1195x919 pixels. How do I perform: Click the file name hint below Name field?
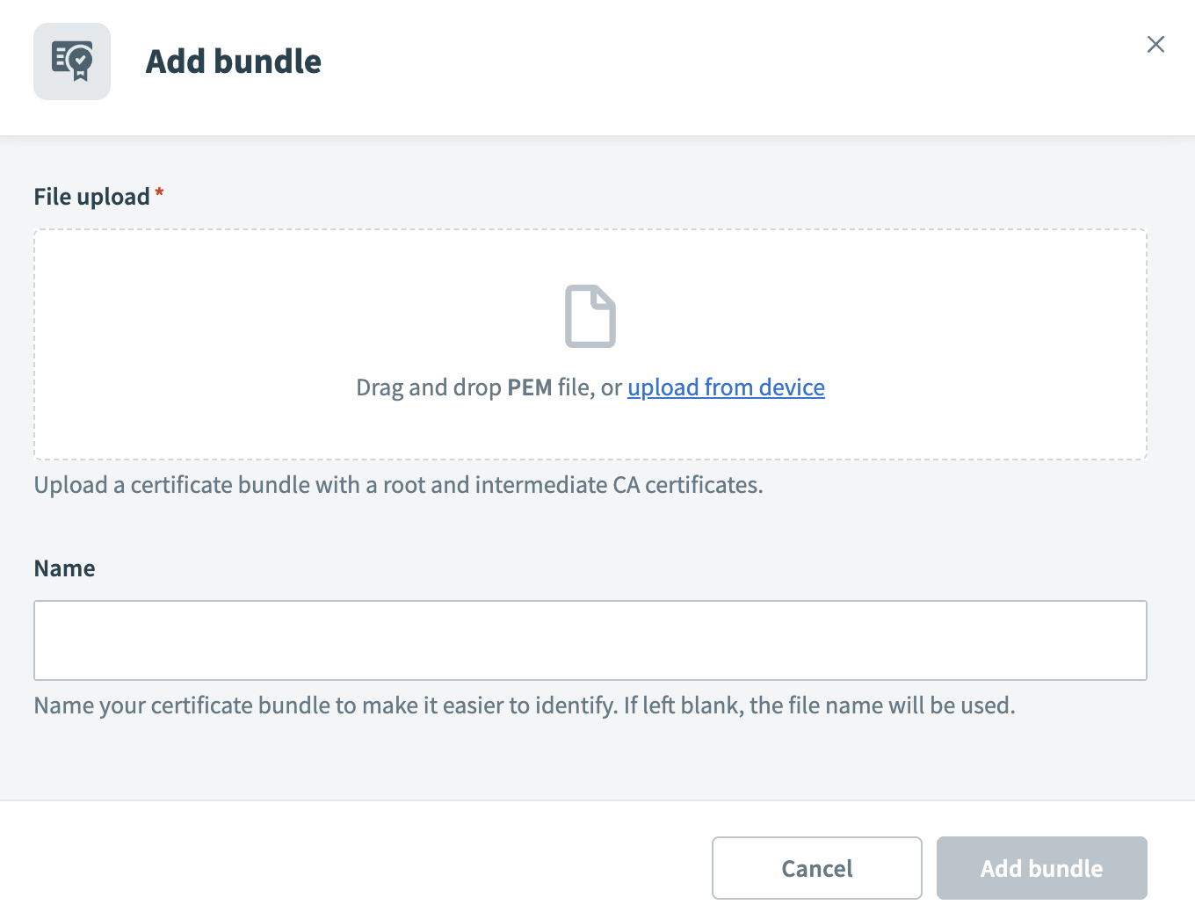click(x=524, y=705)
